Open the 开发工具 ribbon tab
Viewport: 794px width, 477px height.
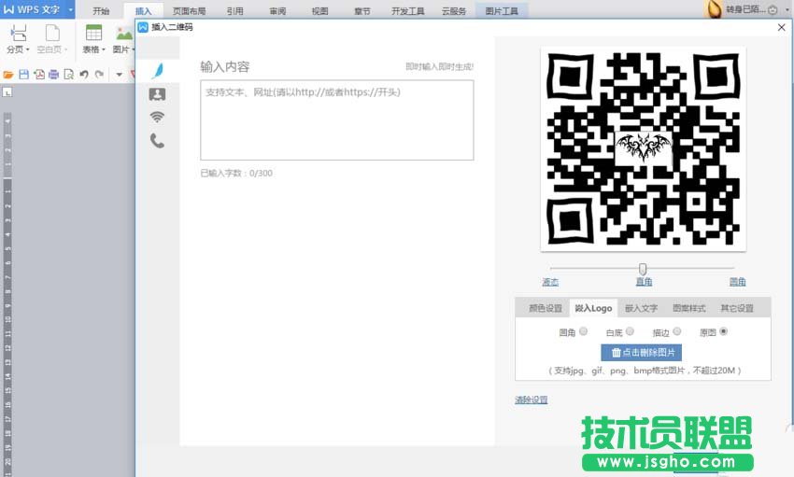pos(407,11)
